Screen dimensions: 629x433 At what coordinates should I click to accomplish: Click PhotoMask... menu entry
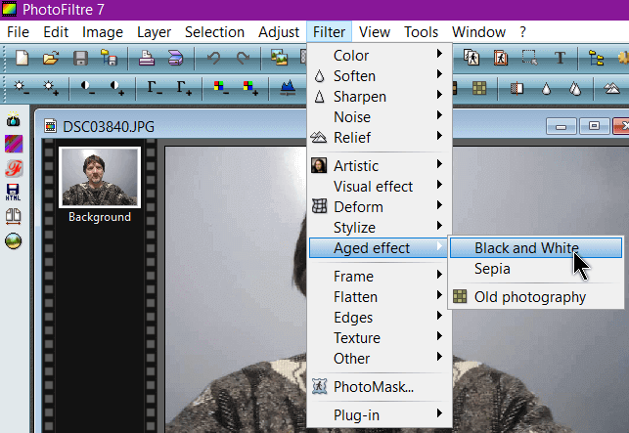pyautogui.click(x=373, y=386)
